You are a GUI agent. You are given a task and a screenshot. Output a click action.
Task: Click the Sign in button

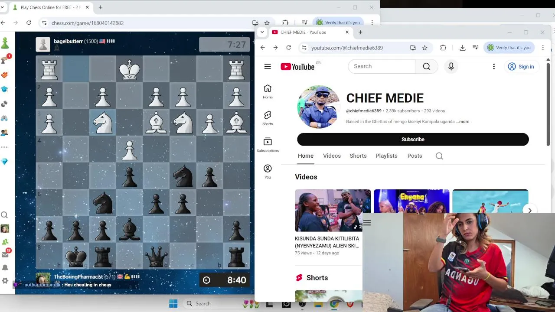(x=521, y=67)
